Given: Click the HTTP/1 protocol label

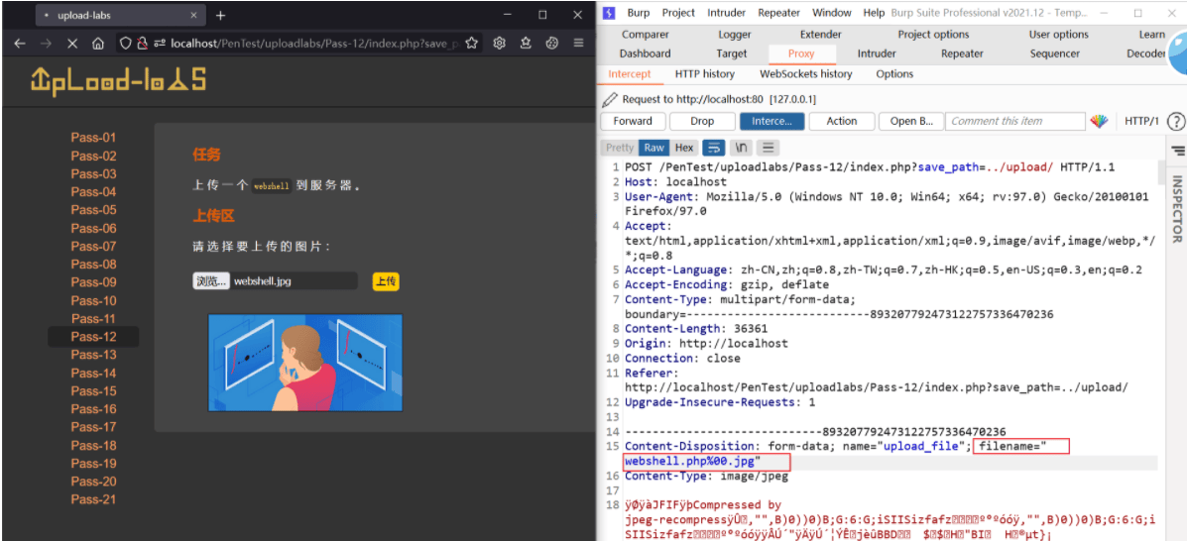Looking at the screenshot, I should (1141, 121).
